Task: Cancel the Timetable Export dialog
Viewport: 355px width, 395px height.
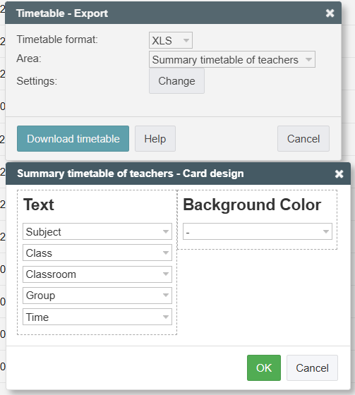Action: click(x=303, y=138)
